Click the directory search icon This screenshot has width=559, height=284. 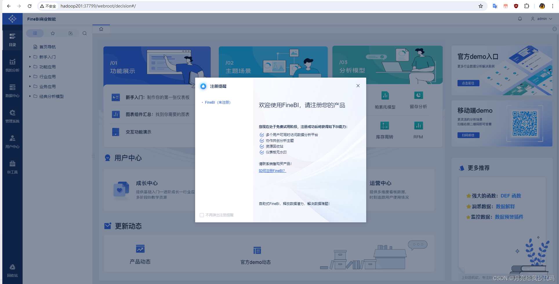point(85,33)
